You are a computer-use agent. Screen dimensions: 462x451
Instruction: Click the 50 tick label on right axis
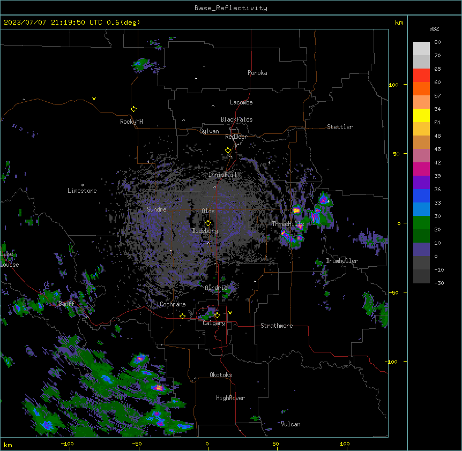point(396,154)
